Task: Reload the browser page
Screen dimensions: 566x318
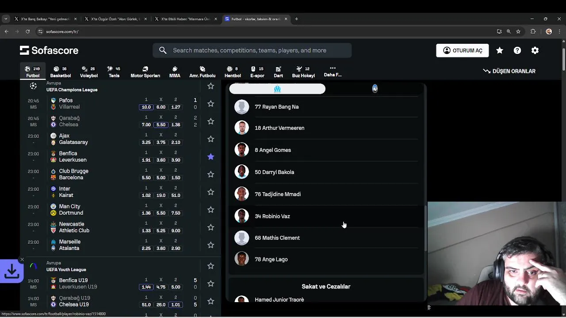Action: tap(27, 31)
